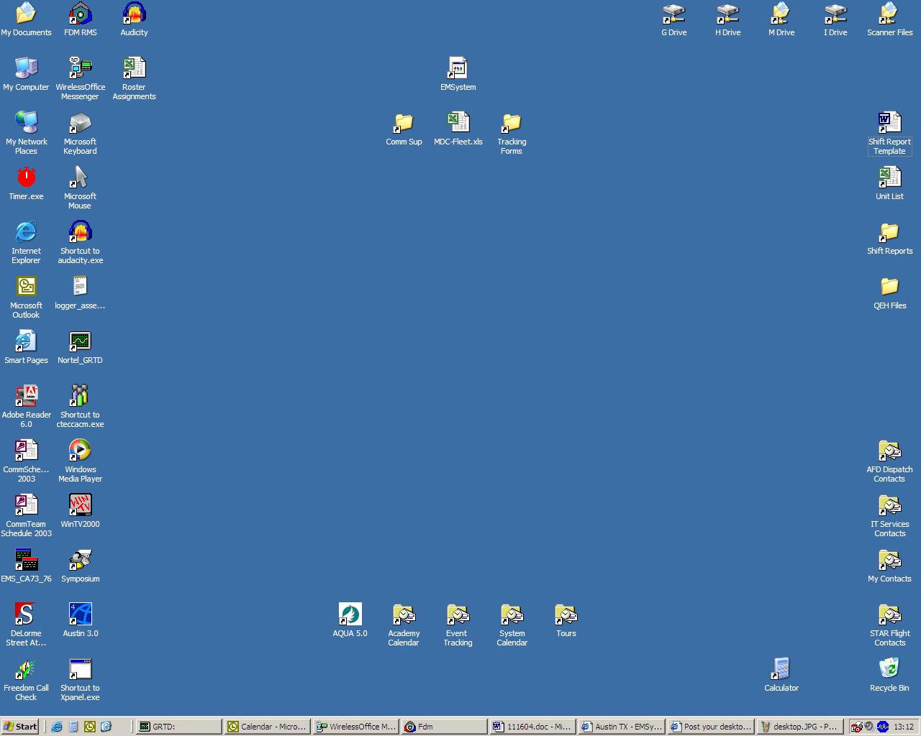
Task: Select the Tracking Forms folder
Action: click(512, 133)
